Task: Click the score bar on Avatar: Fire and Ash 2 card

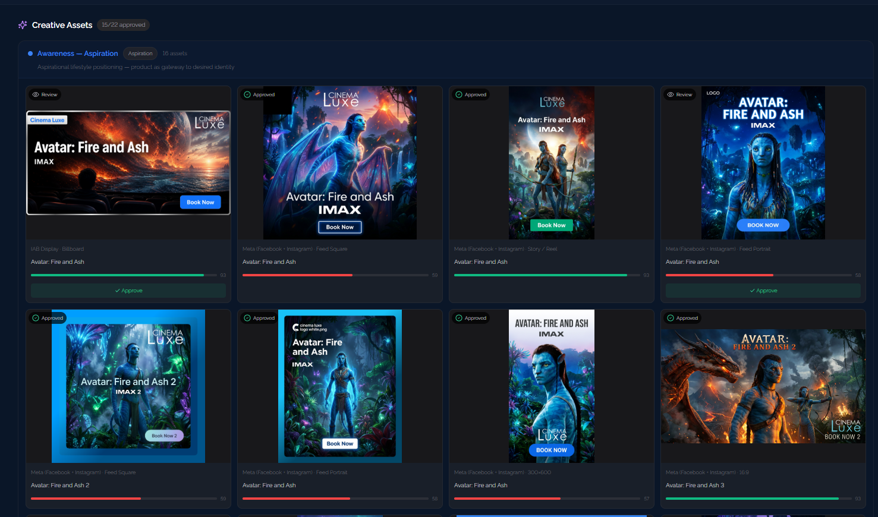Action: [x=124, y=499]
